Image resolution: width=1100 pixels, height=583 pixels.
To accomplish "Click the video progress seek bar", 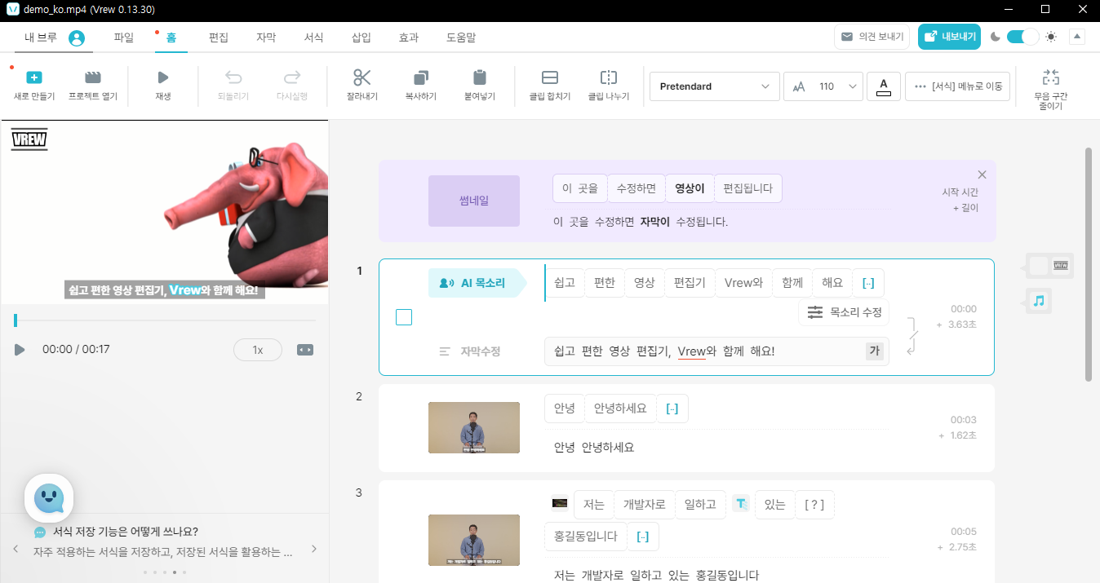I will tap(165, 320).
